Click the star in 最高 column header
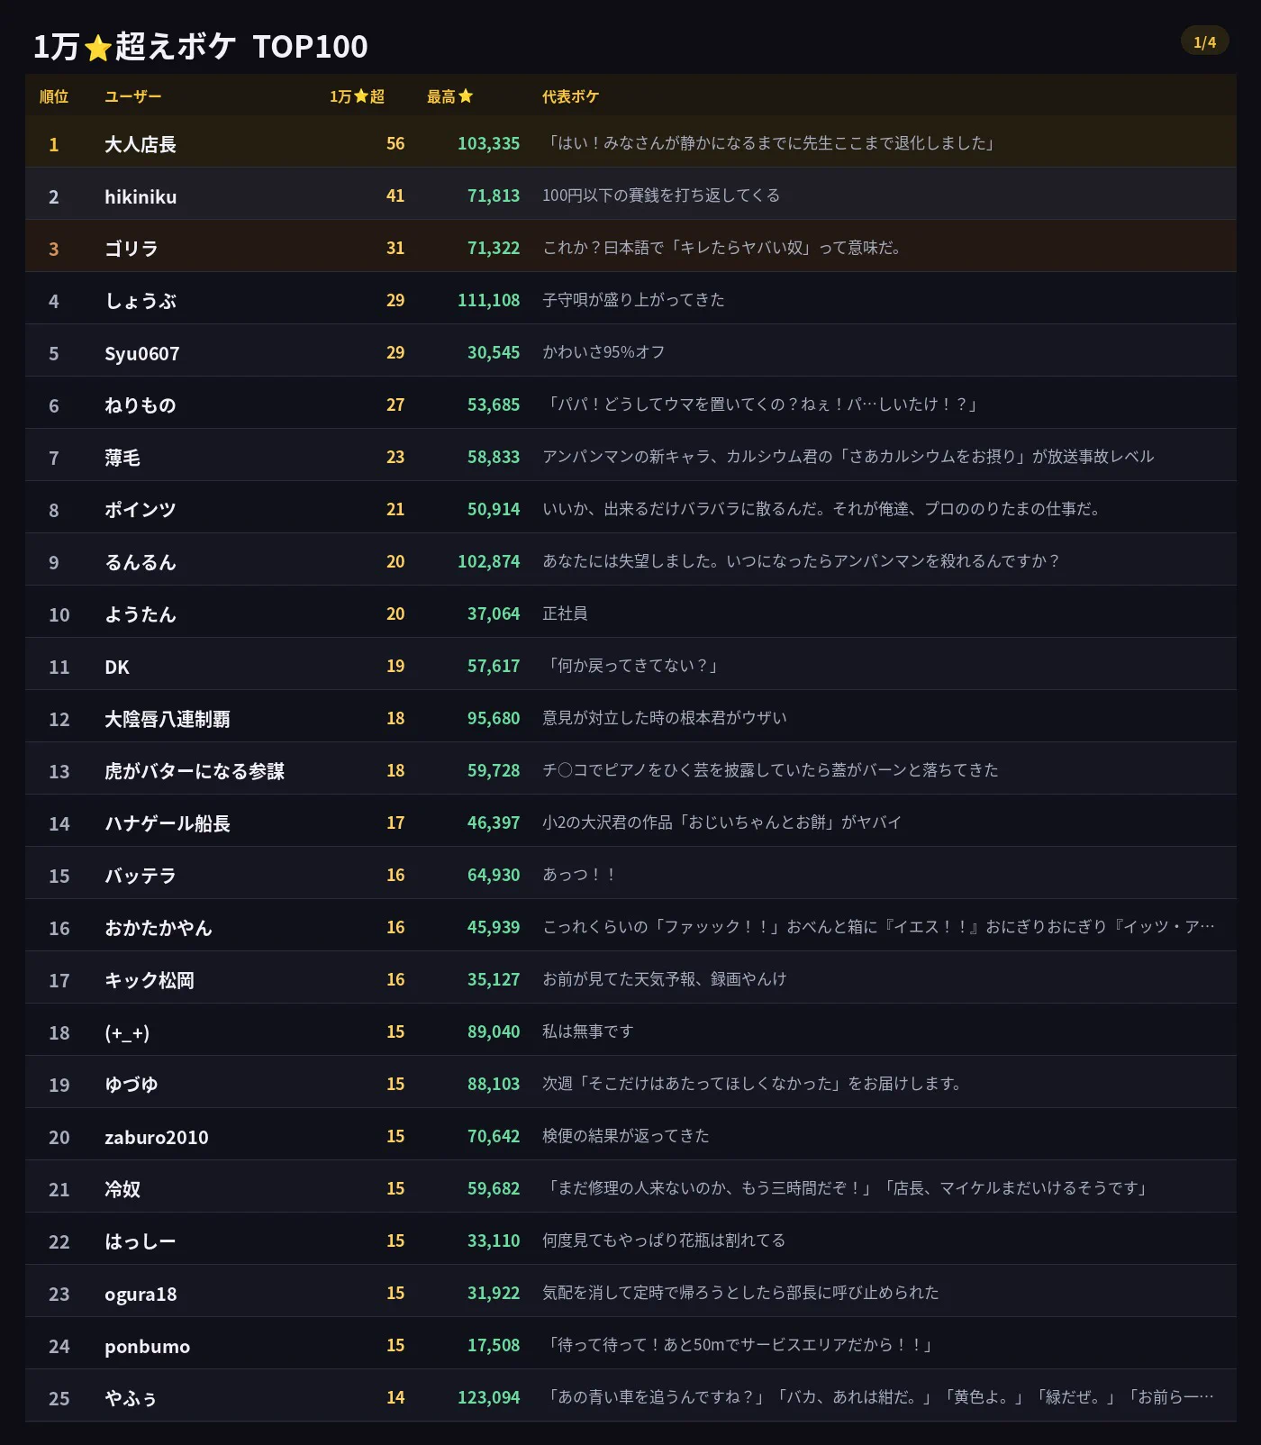This screenshot has width=1261, height=1445. [466, 95]
